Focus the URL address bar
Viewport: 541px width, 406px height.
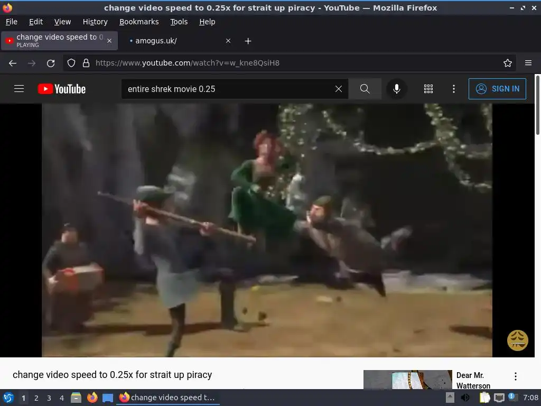(x=290, y=63)
